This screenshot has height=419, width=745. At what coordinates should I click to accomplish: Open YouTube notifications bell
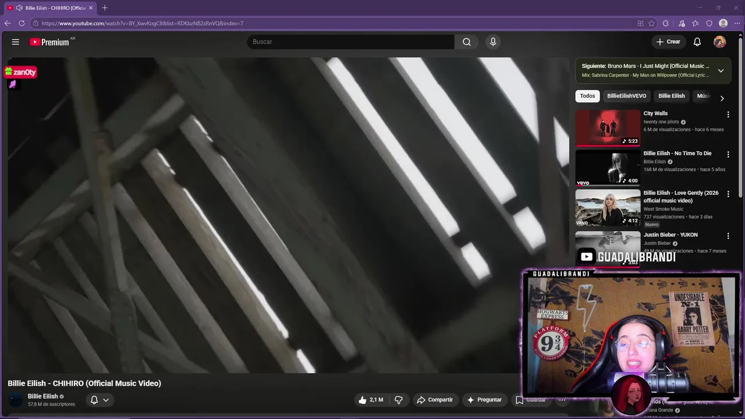click(x=697, y=42)
